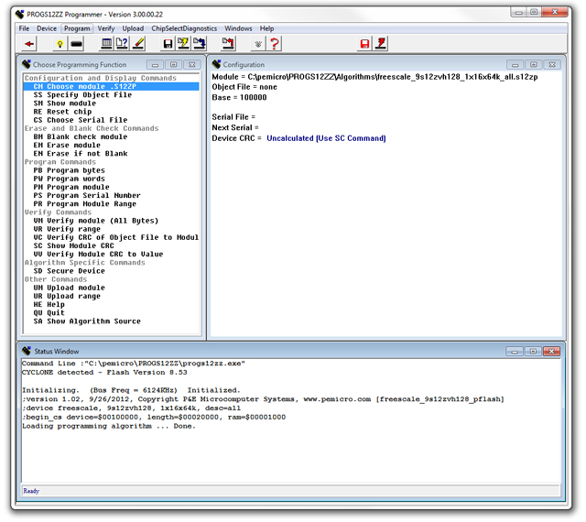Viewport: 586px width, 522px height.
Task: Click the red question mark help icon
Action: point(274,43)
